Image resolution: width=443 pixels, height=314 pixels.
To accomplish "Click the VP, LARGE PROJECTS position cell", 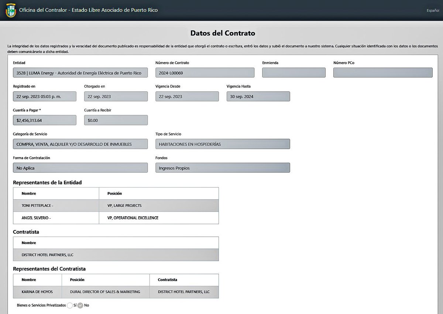I will click(x=159, y=206).
